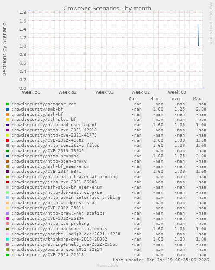Image resolution: width=215 pixels, height=270 pixels.
Task: Click the http-probing Avg value 1.75
Action: coord(180,156)
